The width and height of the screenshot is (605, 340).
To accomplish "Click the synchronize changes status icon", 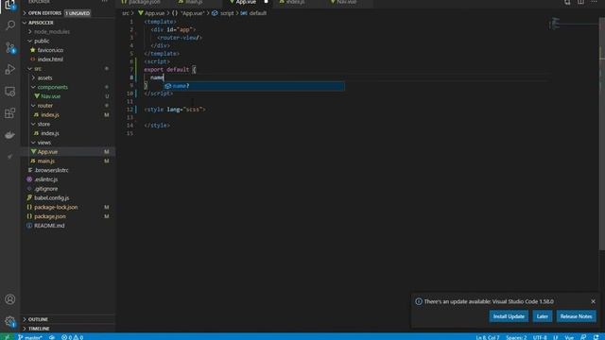I will tap(52, 337).
